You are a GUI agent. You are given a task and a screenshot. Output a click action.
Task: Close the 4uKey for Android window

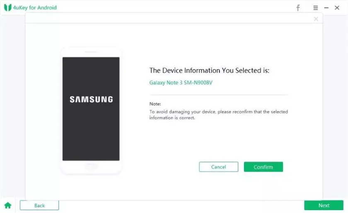pyautogui.click(x=337, y=8)
